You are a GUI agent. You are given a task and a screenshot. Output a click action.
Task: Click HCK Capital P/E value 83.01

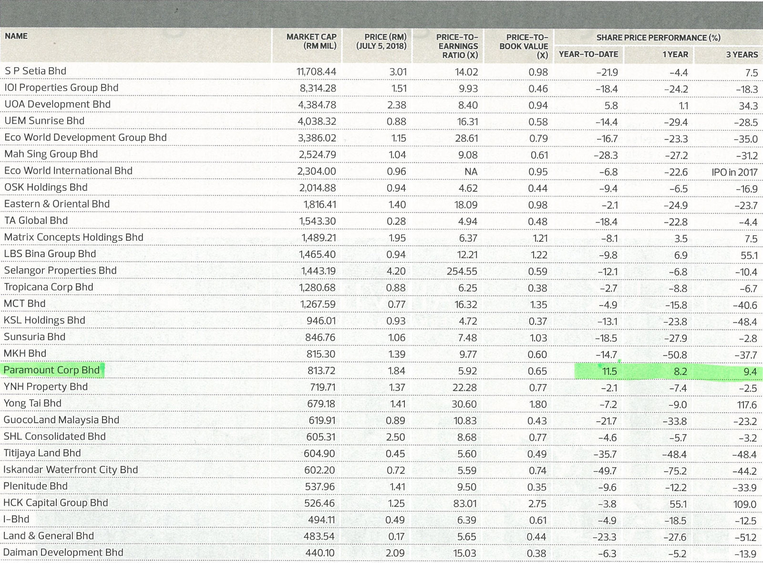pyautogui.click(x=465, y=504)
